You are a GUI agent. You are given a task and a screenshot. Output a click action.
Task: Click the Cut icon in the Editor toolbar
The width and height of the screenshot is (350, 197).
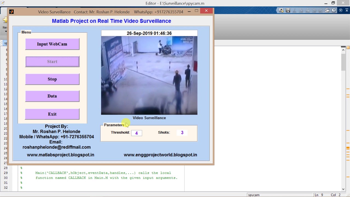(294, 10)
